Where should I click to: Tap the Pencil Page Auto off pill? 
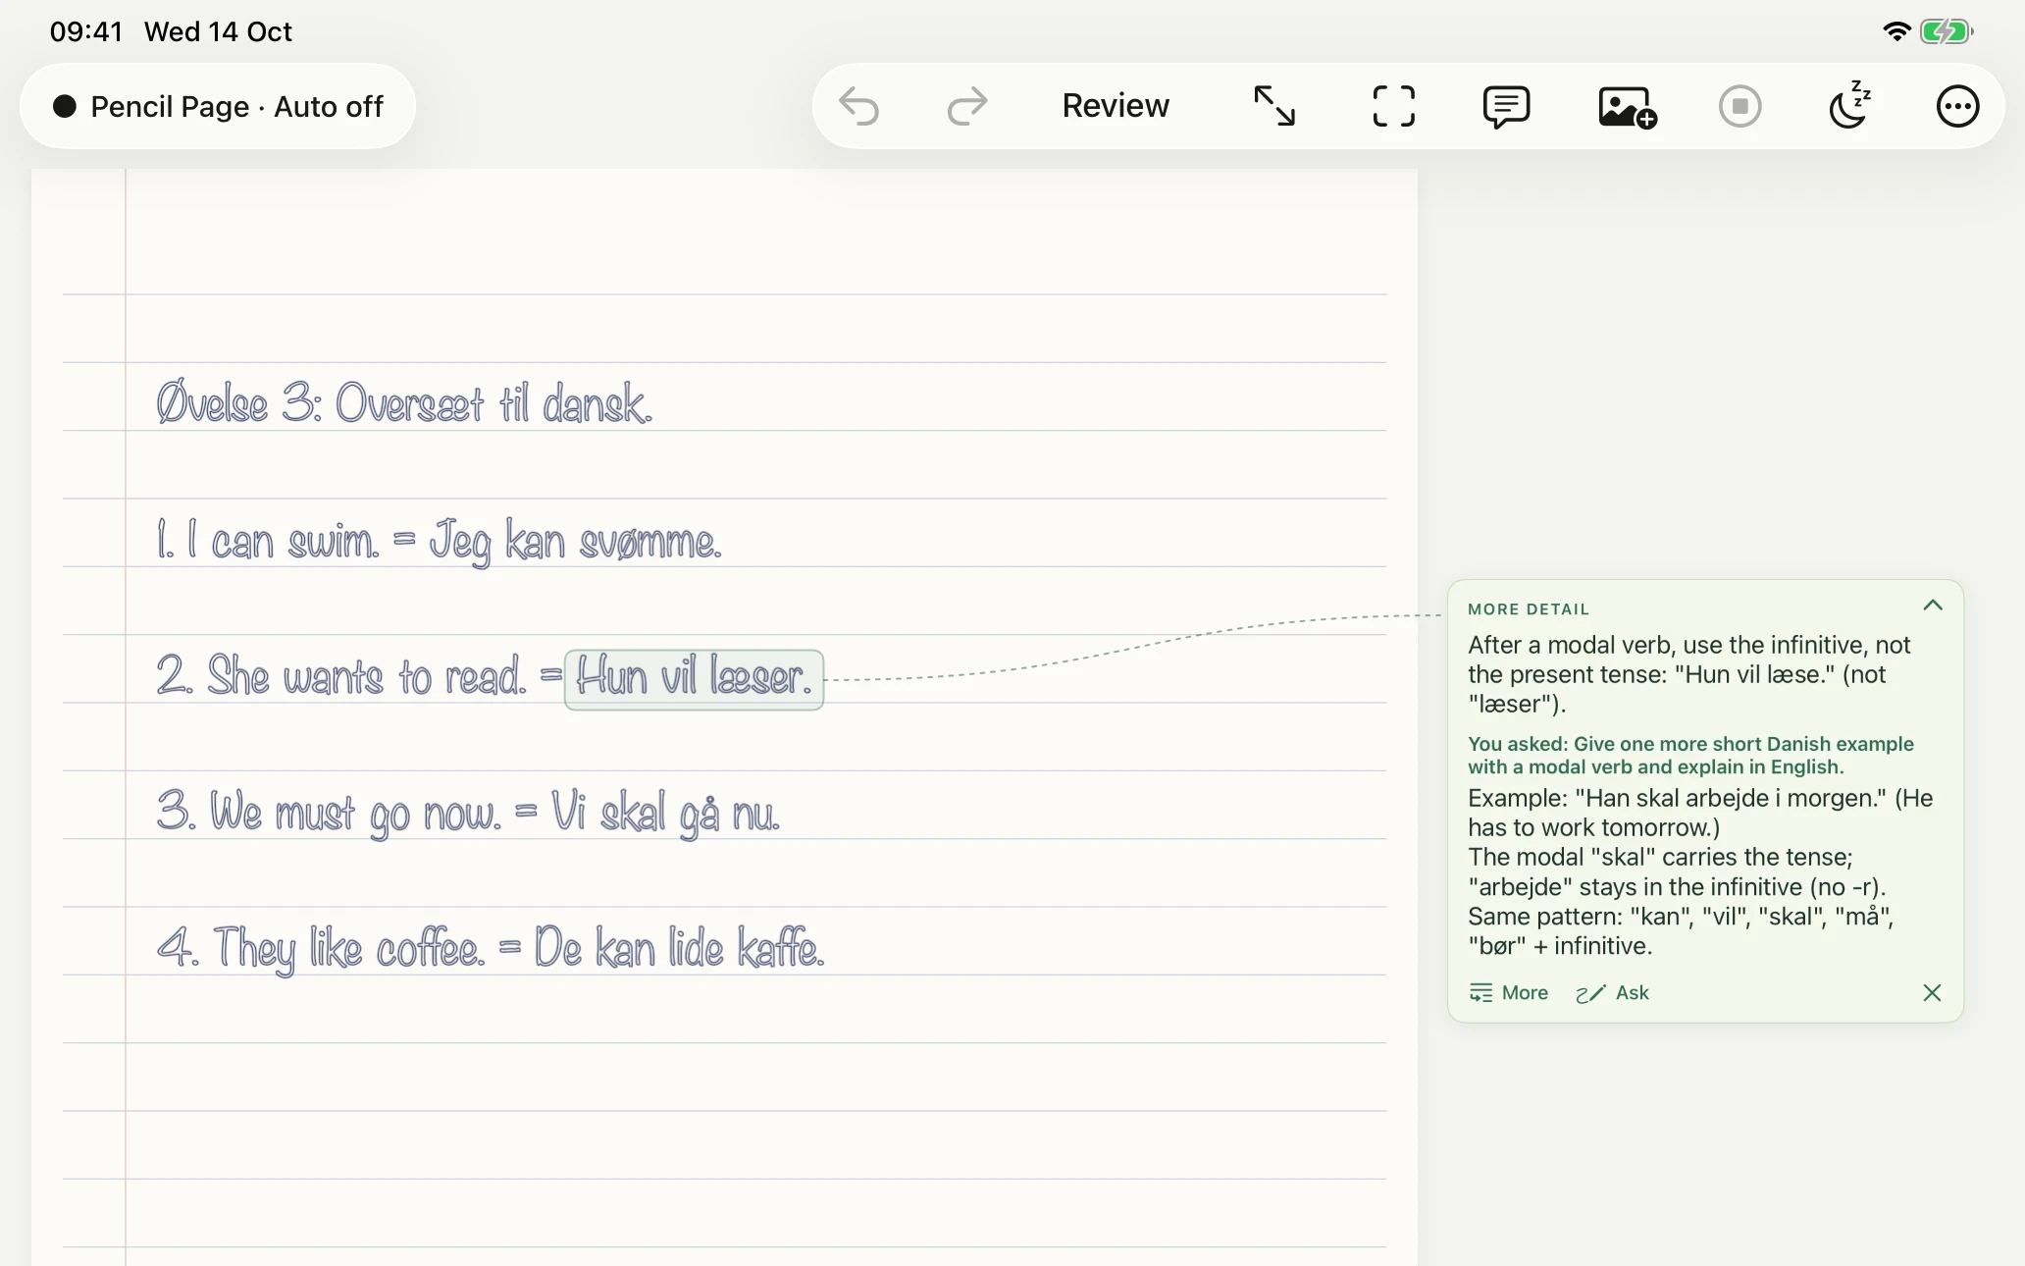218,106
